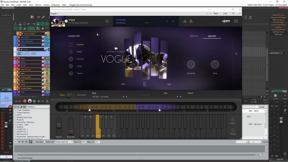Screen dimensions: 288x162
Task: Click the Latch lock icon
Action: [x=233, y=120]
